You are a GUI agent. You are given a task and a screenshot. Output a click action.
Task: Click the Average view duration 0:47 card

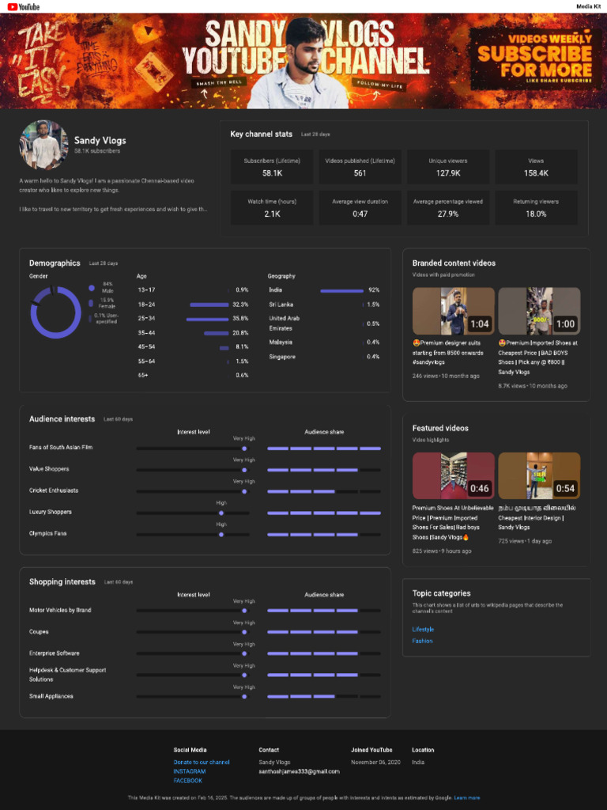tap(360, 208)
